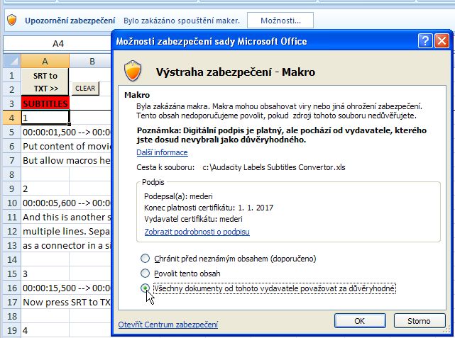
Task: Click the CLEAR button in spreadsheet
Action: [85, 89]
